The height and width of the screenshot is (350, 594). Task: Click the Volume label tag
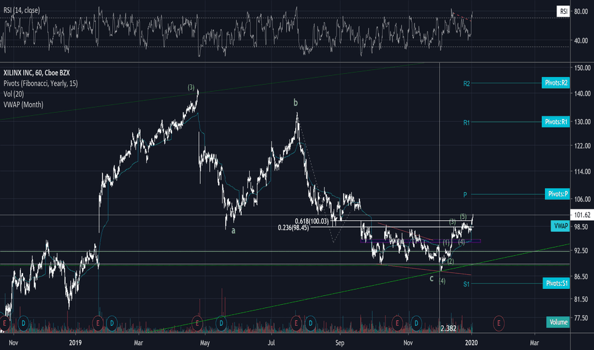coord(558,322)
